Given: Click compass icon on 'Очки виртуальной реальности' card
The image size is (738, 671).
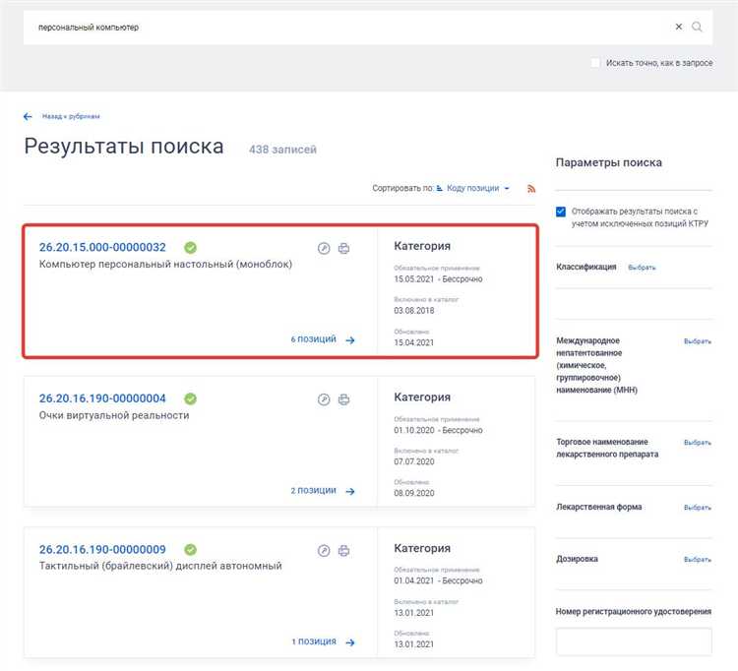Looking at the screenshot, I should (324, 399).
